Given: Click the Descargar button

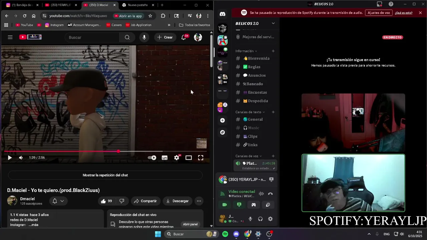Looking at the screenshot, I should [x=177, y=201].
